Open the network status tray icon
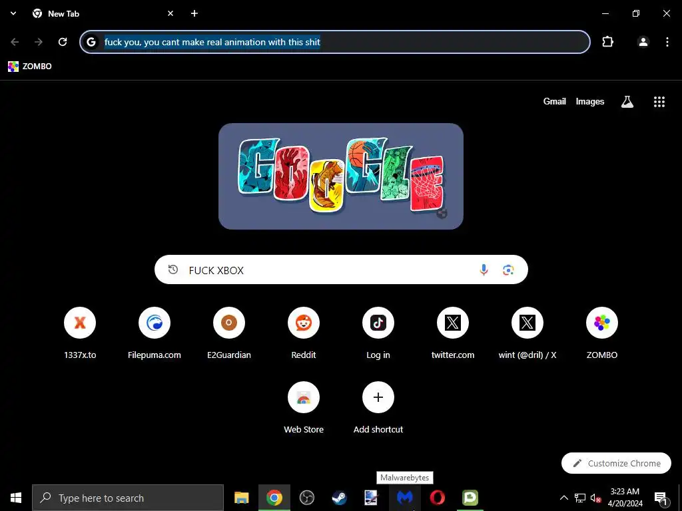 pos(580,498)
